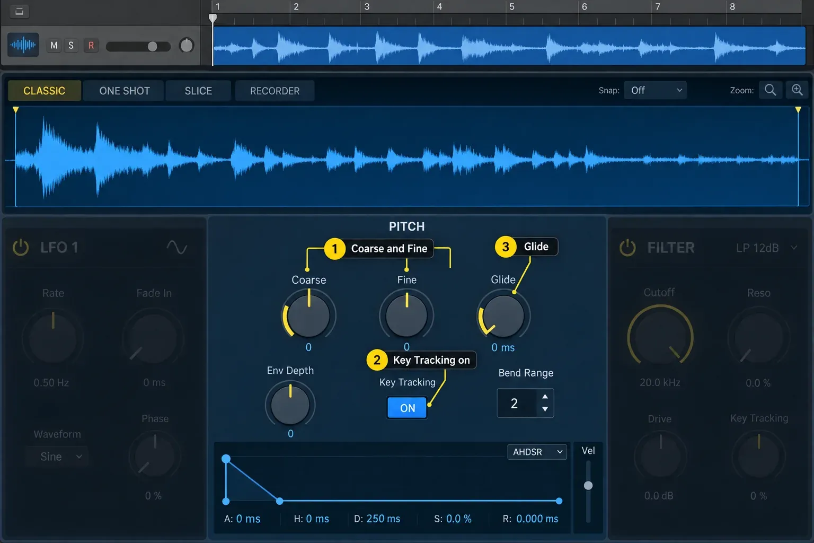Click the LFO Phase knob
Image resolution: width=814 pixels, height=543 pixels.
tap(155, 456)
